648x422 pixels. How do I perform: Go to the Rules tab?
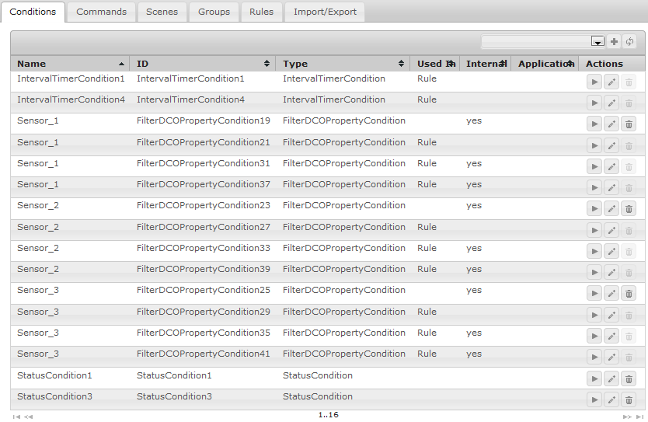tap(261, 12)
